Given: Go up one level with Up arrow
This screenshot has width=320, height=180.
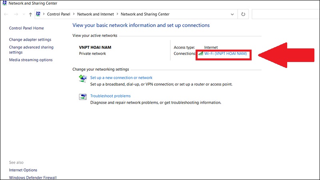Looking at the screenshot, I should (30, 14).
